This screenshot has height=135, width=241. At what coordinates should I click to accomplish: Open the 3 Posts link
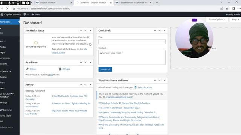(33, 69)
